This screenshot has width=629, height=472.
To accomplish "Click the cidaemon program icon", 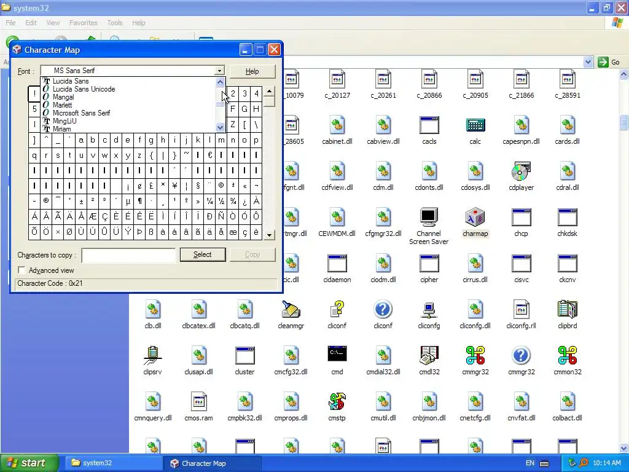I will 337,263.
